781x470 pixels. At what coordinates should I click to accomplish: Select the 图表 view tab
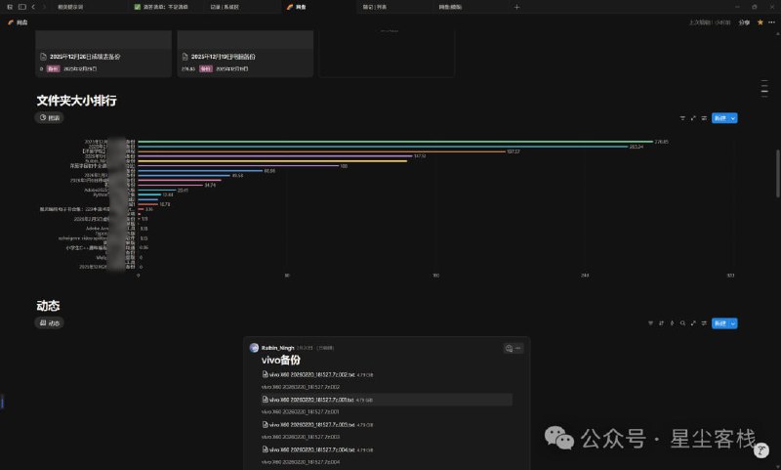(49, 117)
